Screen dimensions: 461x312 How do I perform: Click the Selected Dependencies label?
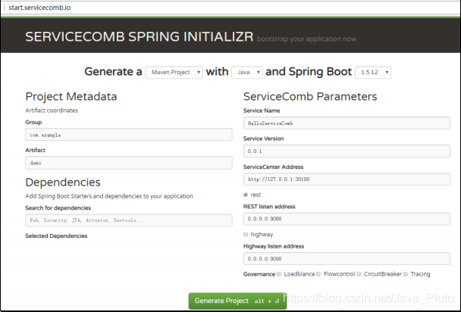click(56, 236)
